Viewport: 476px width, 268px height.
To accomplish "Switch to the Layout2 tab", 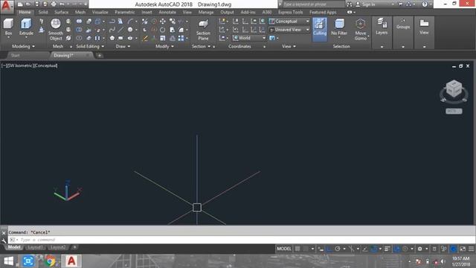I will pyautogui.click(x=58, y=247).
